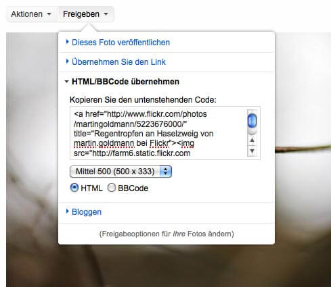This screenshot has width=331, height=287.
Task: Open the 'Mittel 500 (500 x 333)' size dropdown
Action: (x=120, y=172)
